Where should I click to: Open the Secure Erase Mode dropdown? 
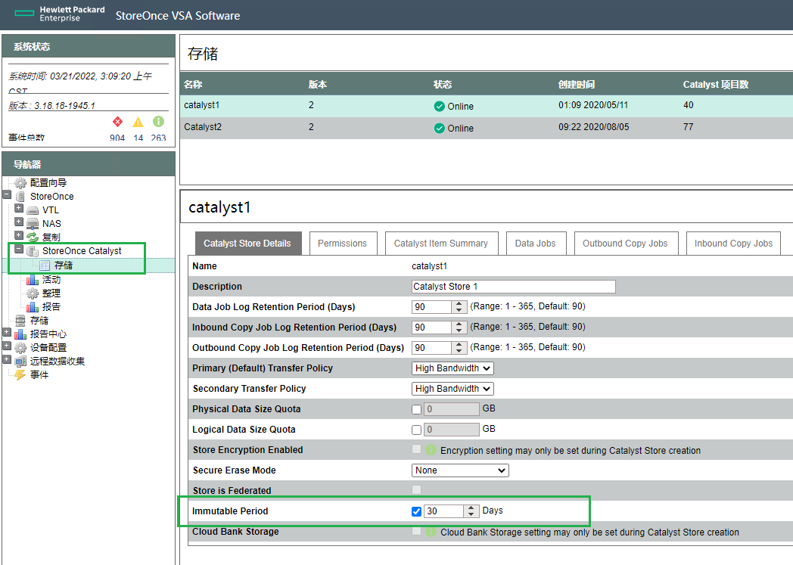(460, 470)
